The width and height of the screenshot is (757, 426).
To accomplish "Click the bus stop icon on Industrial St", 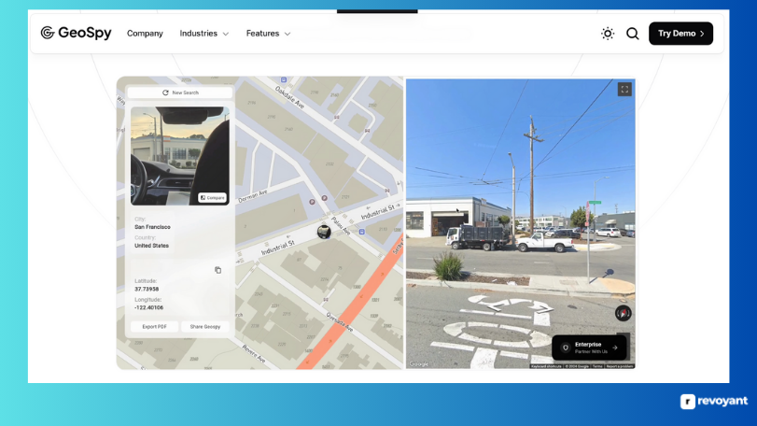I will coord(361,232).
